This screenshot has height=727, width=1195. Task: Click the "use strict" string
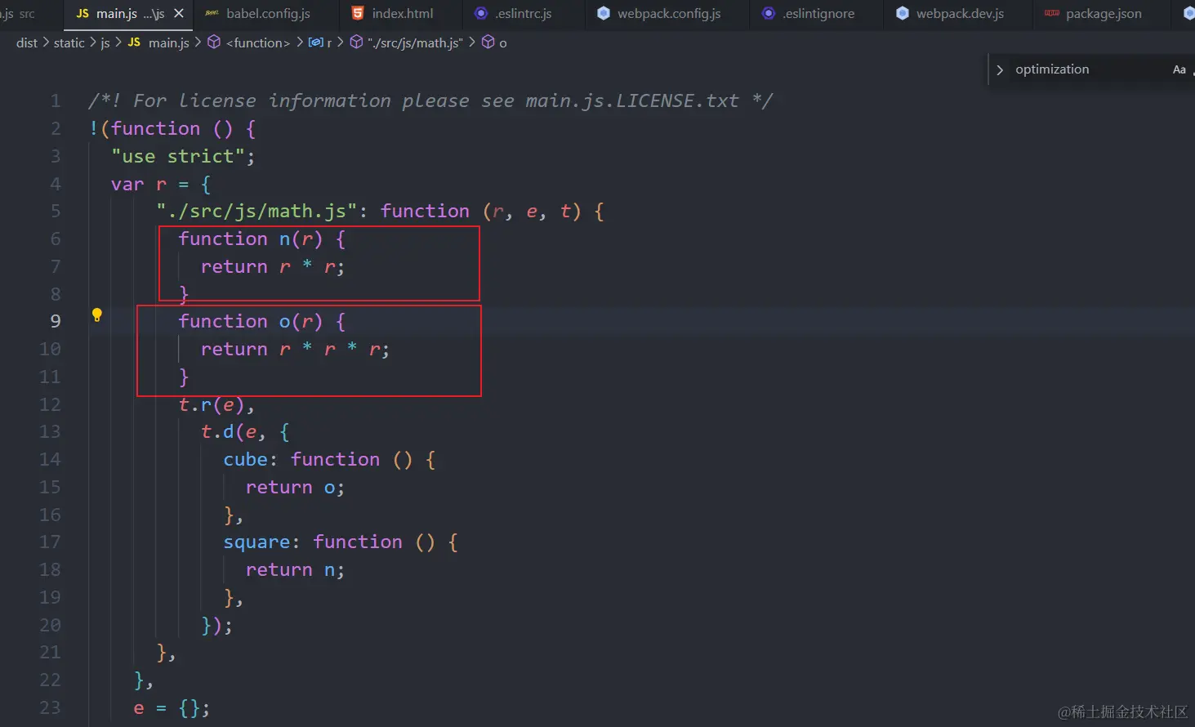pyautogui.click(x=177, y=156)
